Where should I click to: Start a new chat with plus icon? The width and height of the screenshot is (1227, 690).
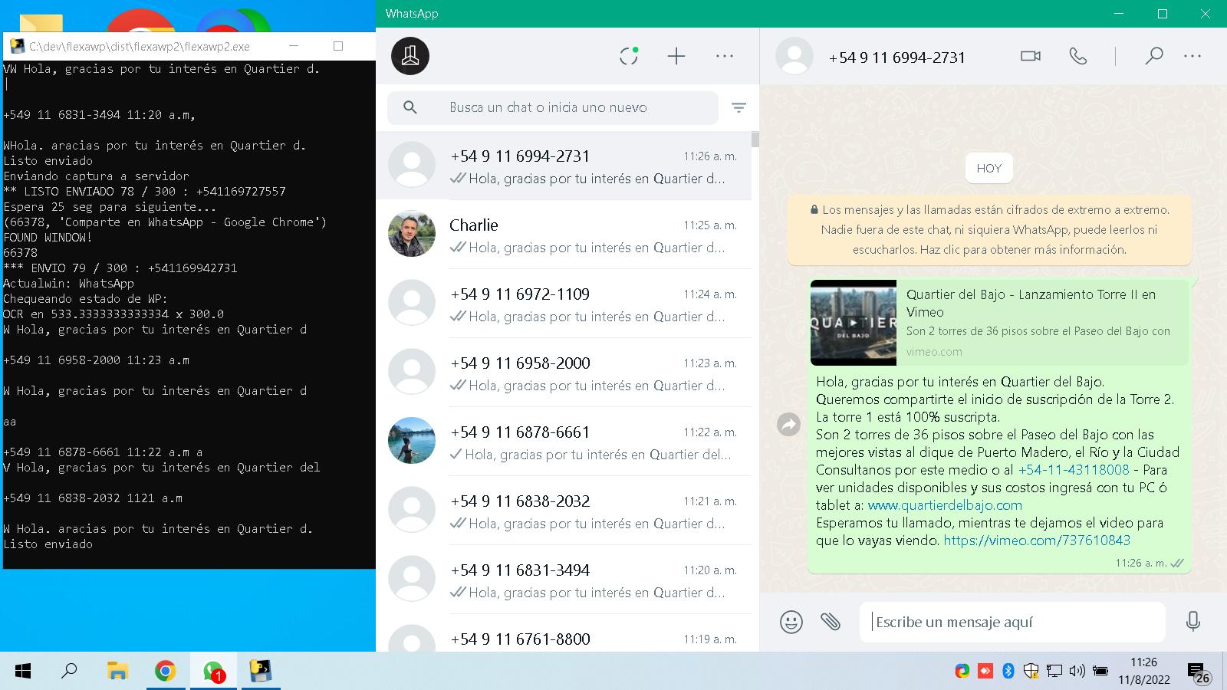(x=676, y=56)
